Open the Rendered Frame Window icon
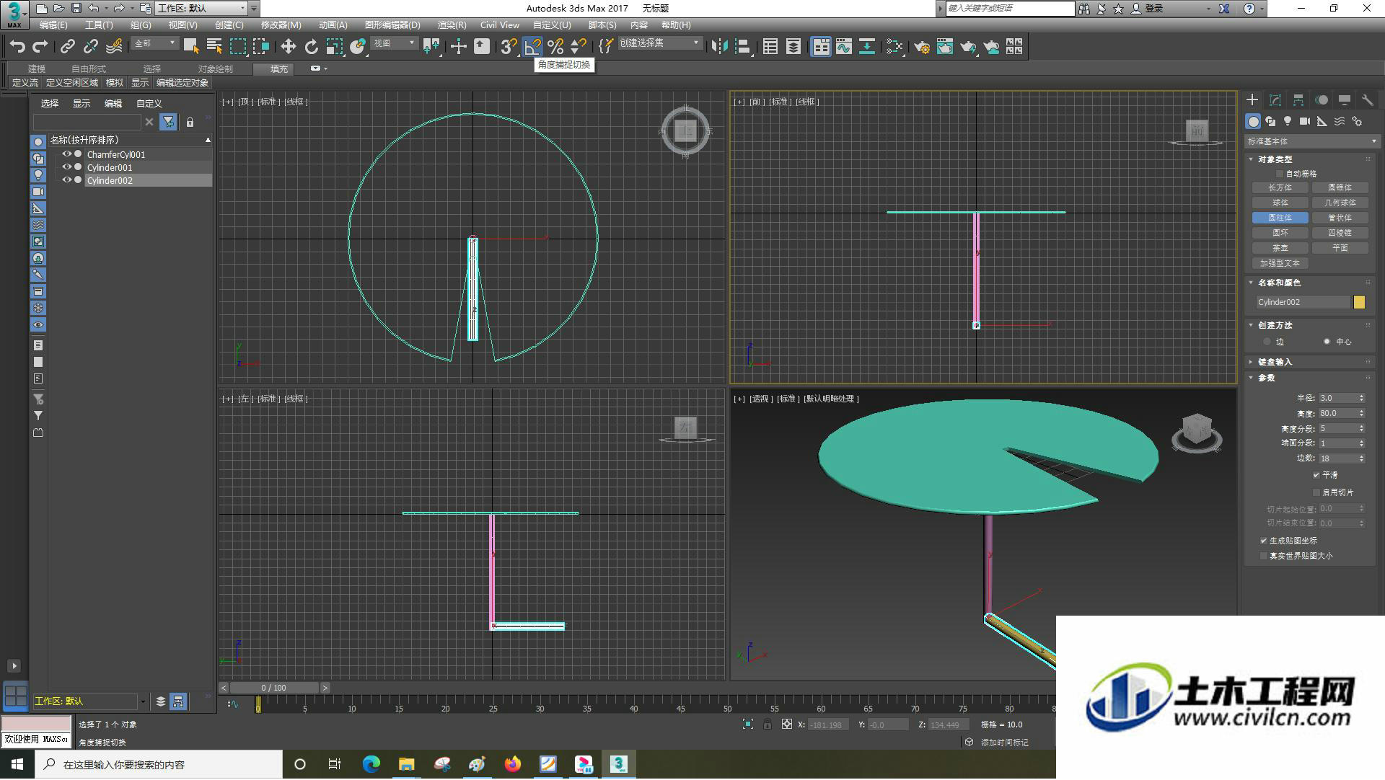 tap(945, 47)
